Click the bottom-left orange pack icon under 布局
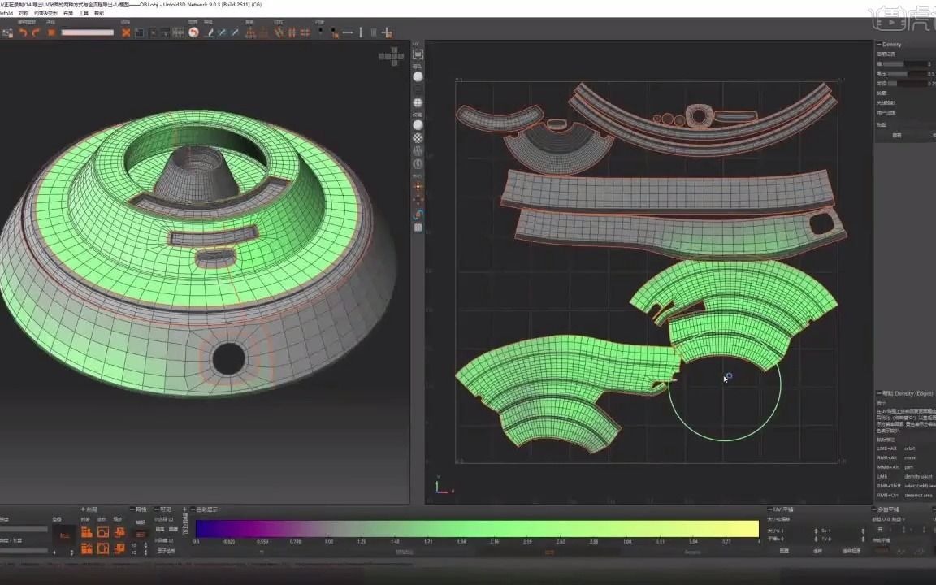Viewport: 936px width, 585px height. point(87,548)
